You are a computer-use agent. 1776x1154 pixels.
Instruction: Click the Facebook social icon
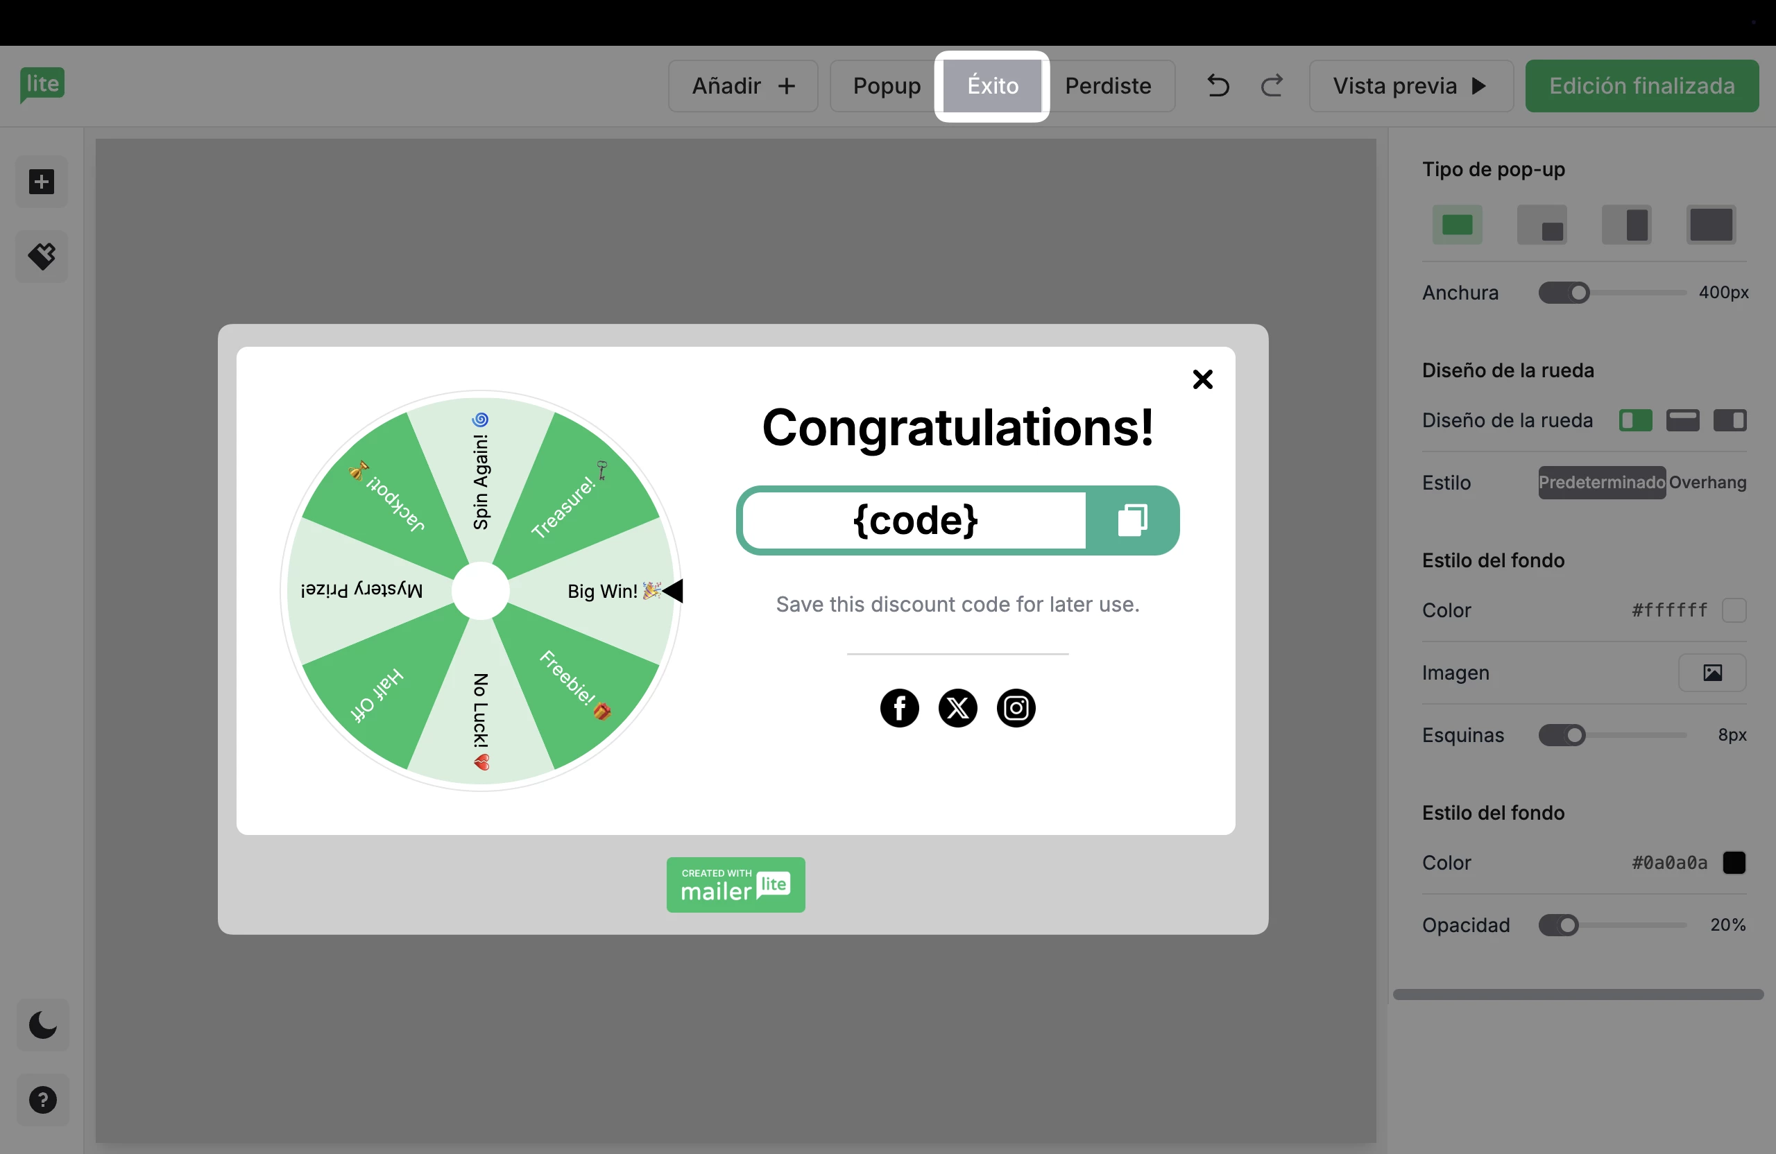899,708
